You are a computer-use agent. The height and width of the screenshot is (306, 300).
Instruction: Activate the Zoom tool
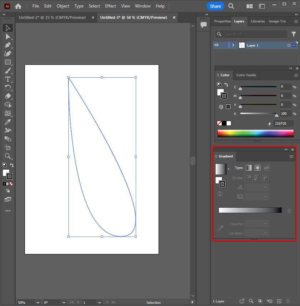tap(8, 156)
